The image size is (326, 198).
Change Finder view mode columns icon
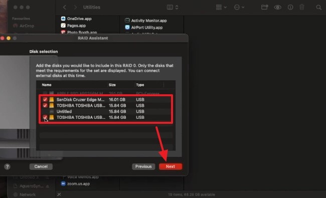point(170,8)
